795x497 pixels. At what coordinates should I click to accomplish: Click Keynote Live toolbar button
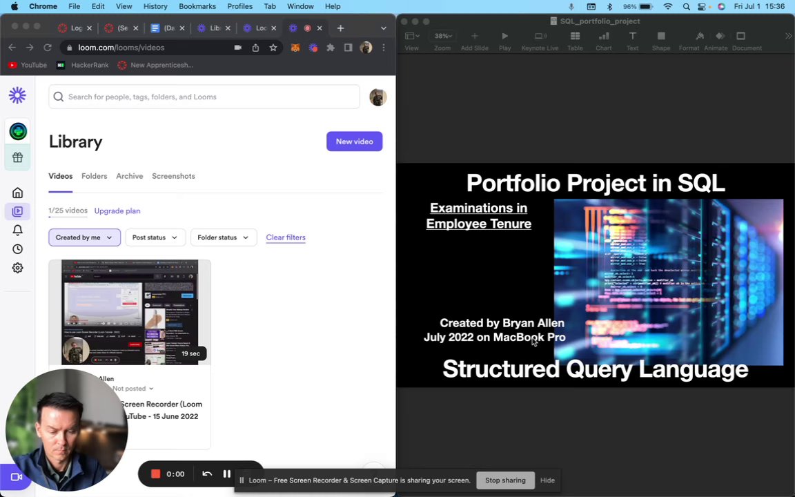(540, 41)
